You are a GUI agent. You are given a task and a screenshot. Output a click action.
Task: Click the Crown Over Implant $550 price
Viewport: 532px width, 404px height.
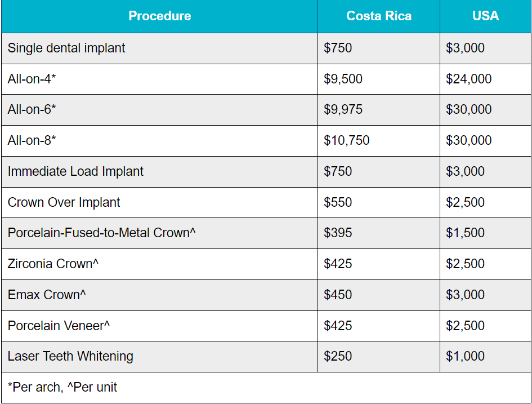[338, 202]
